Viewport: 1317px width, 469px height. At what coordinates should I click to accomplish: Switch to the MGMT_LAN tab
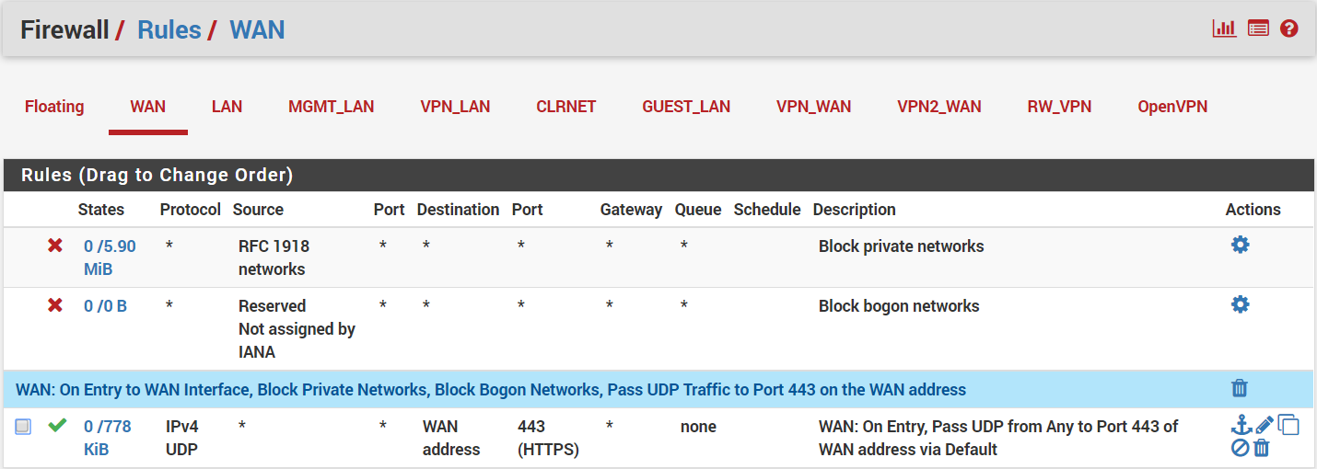pos(332,107)
